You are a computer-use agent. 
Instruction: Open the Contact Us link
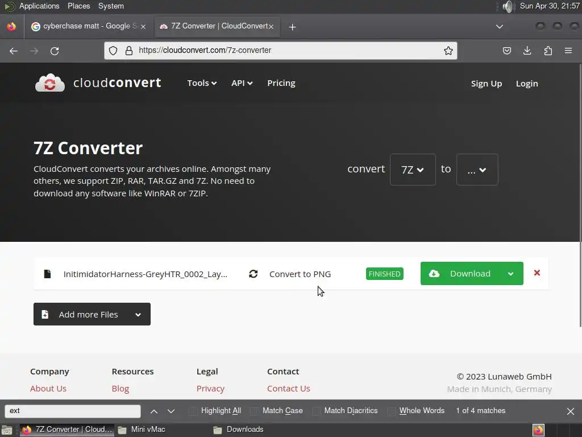pyautogui.click(x=288, y=388)
